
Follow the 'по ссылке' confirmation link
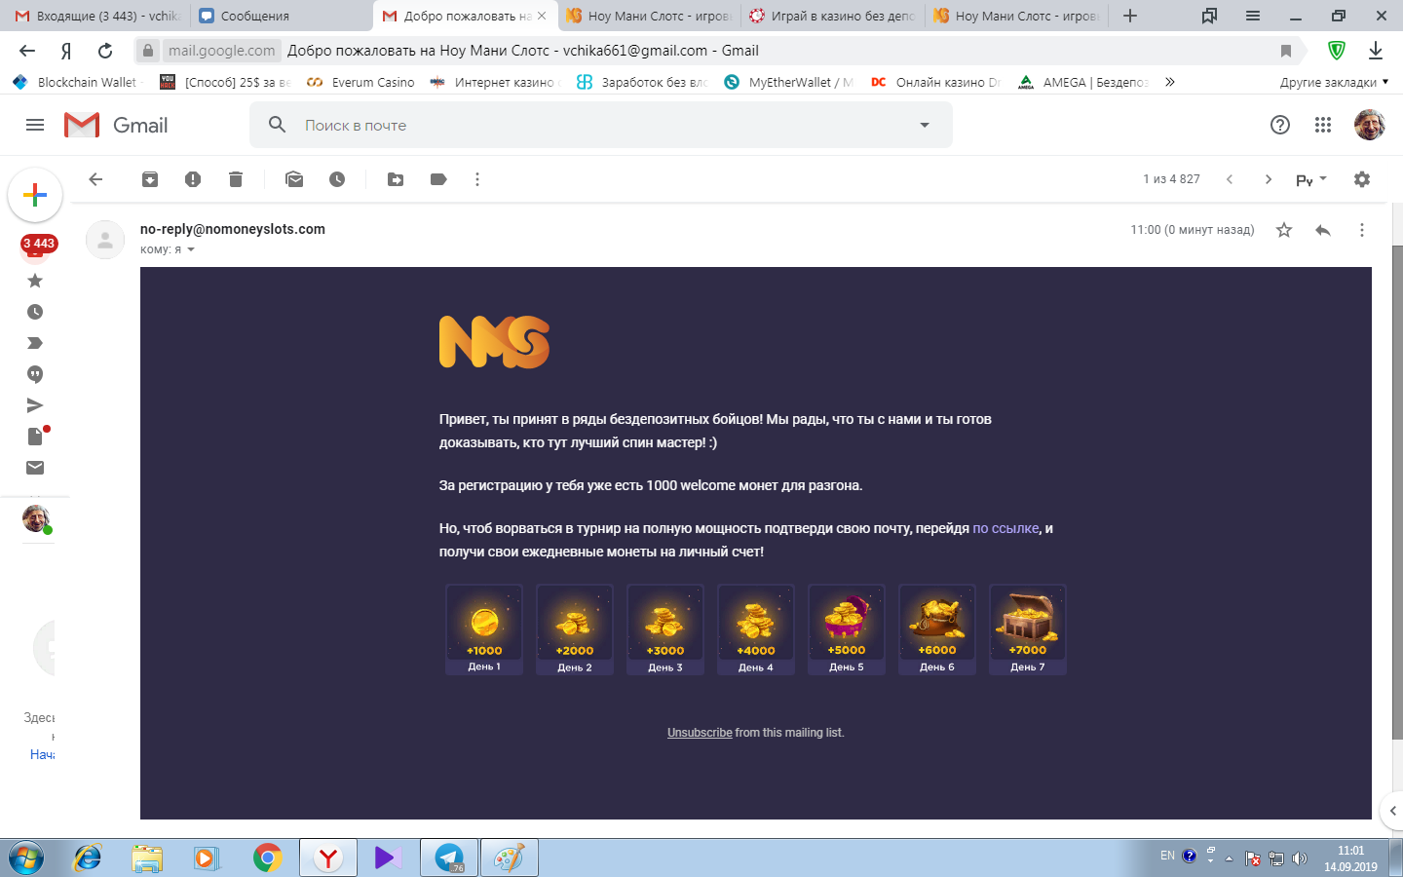pos(1005,528)
